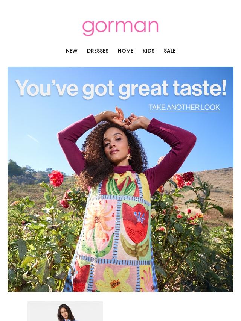
Task: Go to the DRESSES category
Action: [x=98, y=51]
